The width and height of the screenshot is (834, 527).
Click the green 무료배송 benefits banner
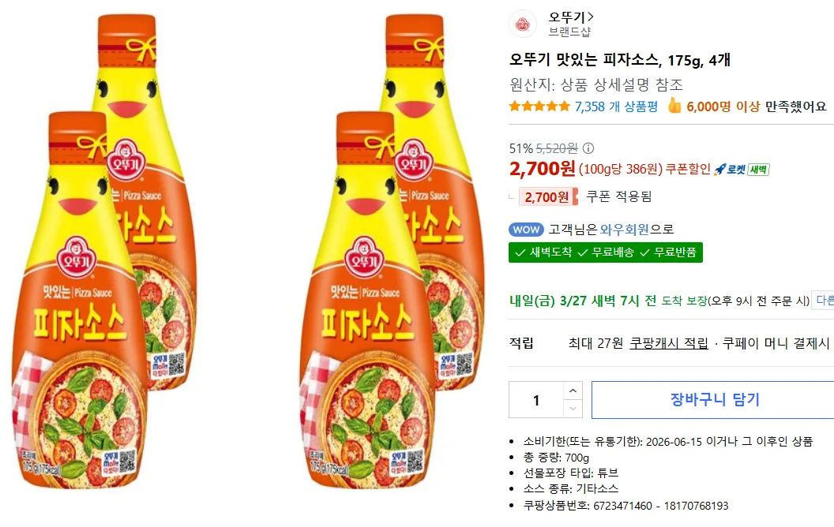pos(606,252)
